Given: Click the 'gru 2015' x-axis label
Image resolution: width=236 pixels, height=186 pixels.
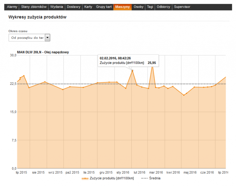Looking at the screenshot, I should coord(106,172).
